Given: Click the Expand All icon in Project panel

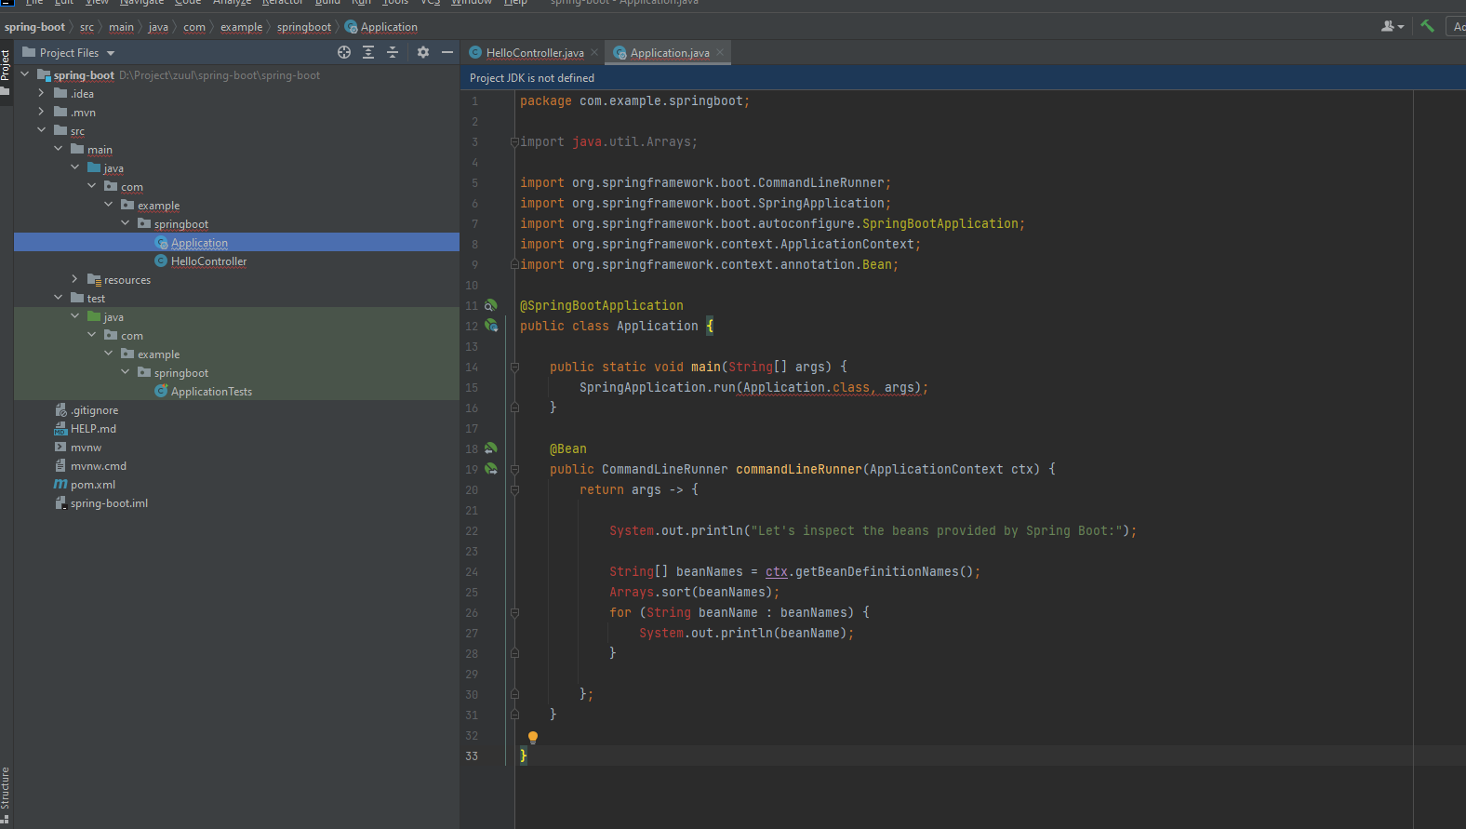Looking at the screenshot, I should pos(368,52).
